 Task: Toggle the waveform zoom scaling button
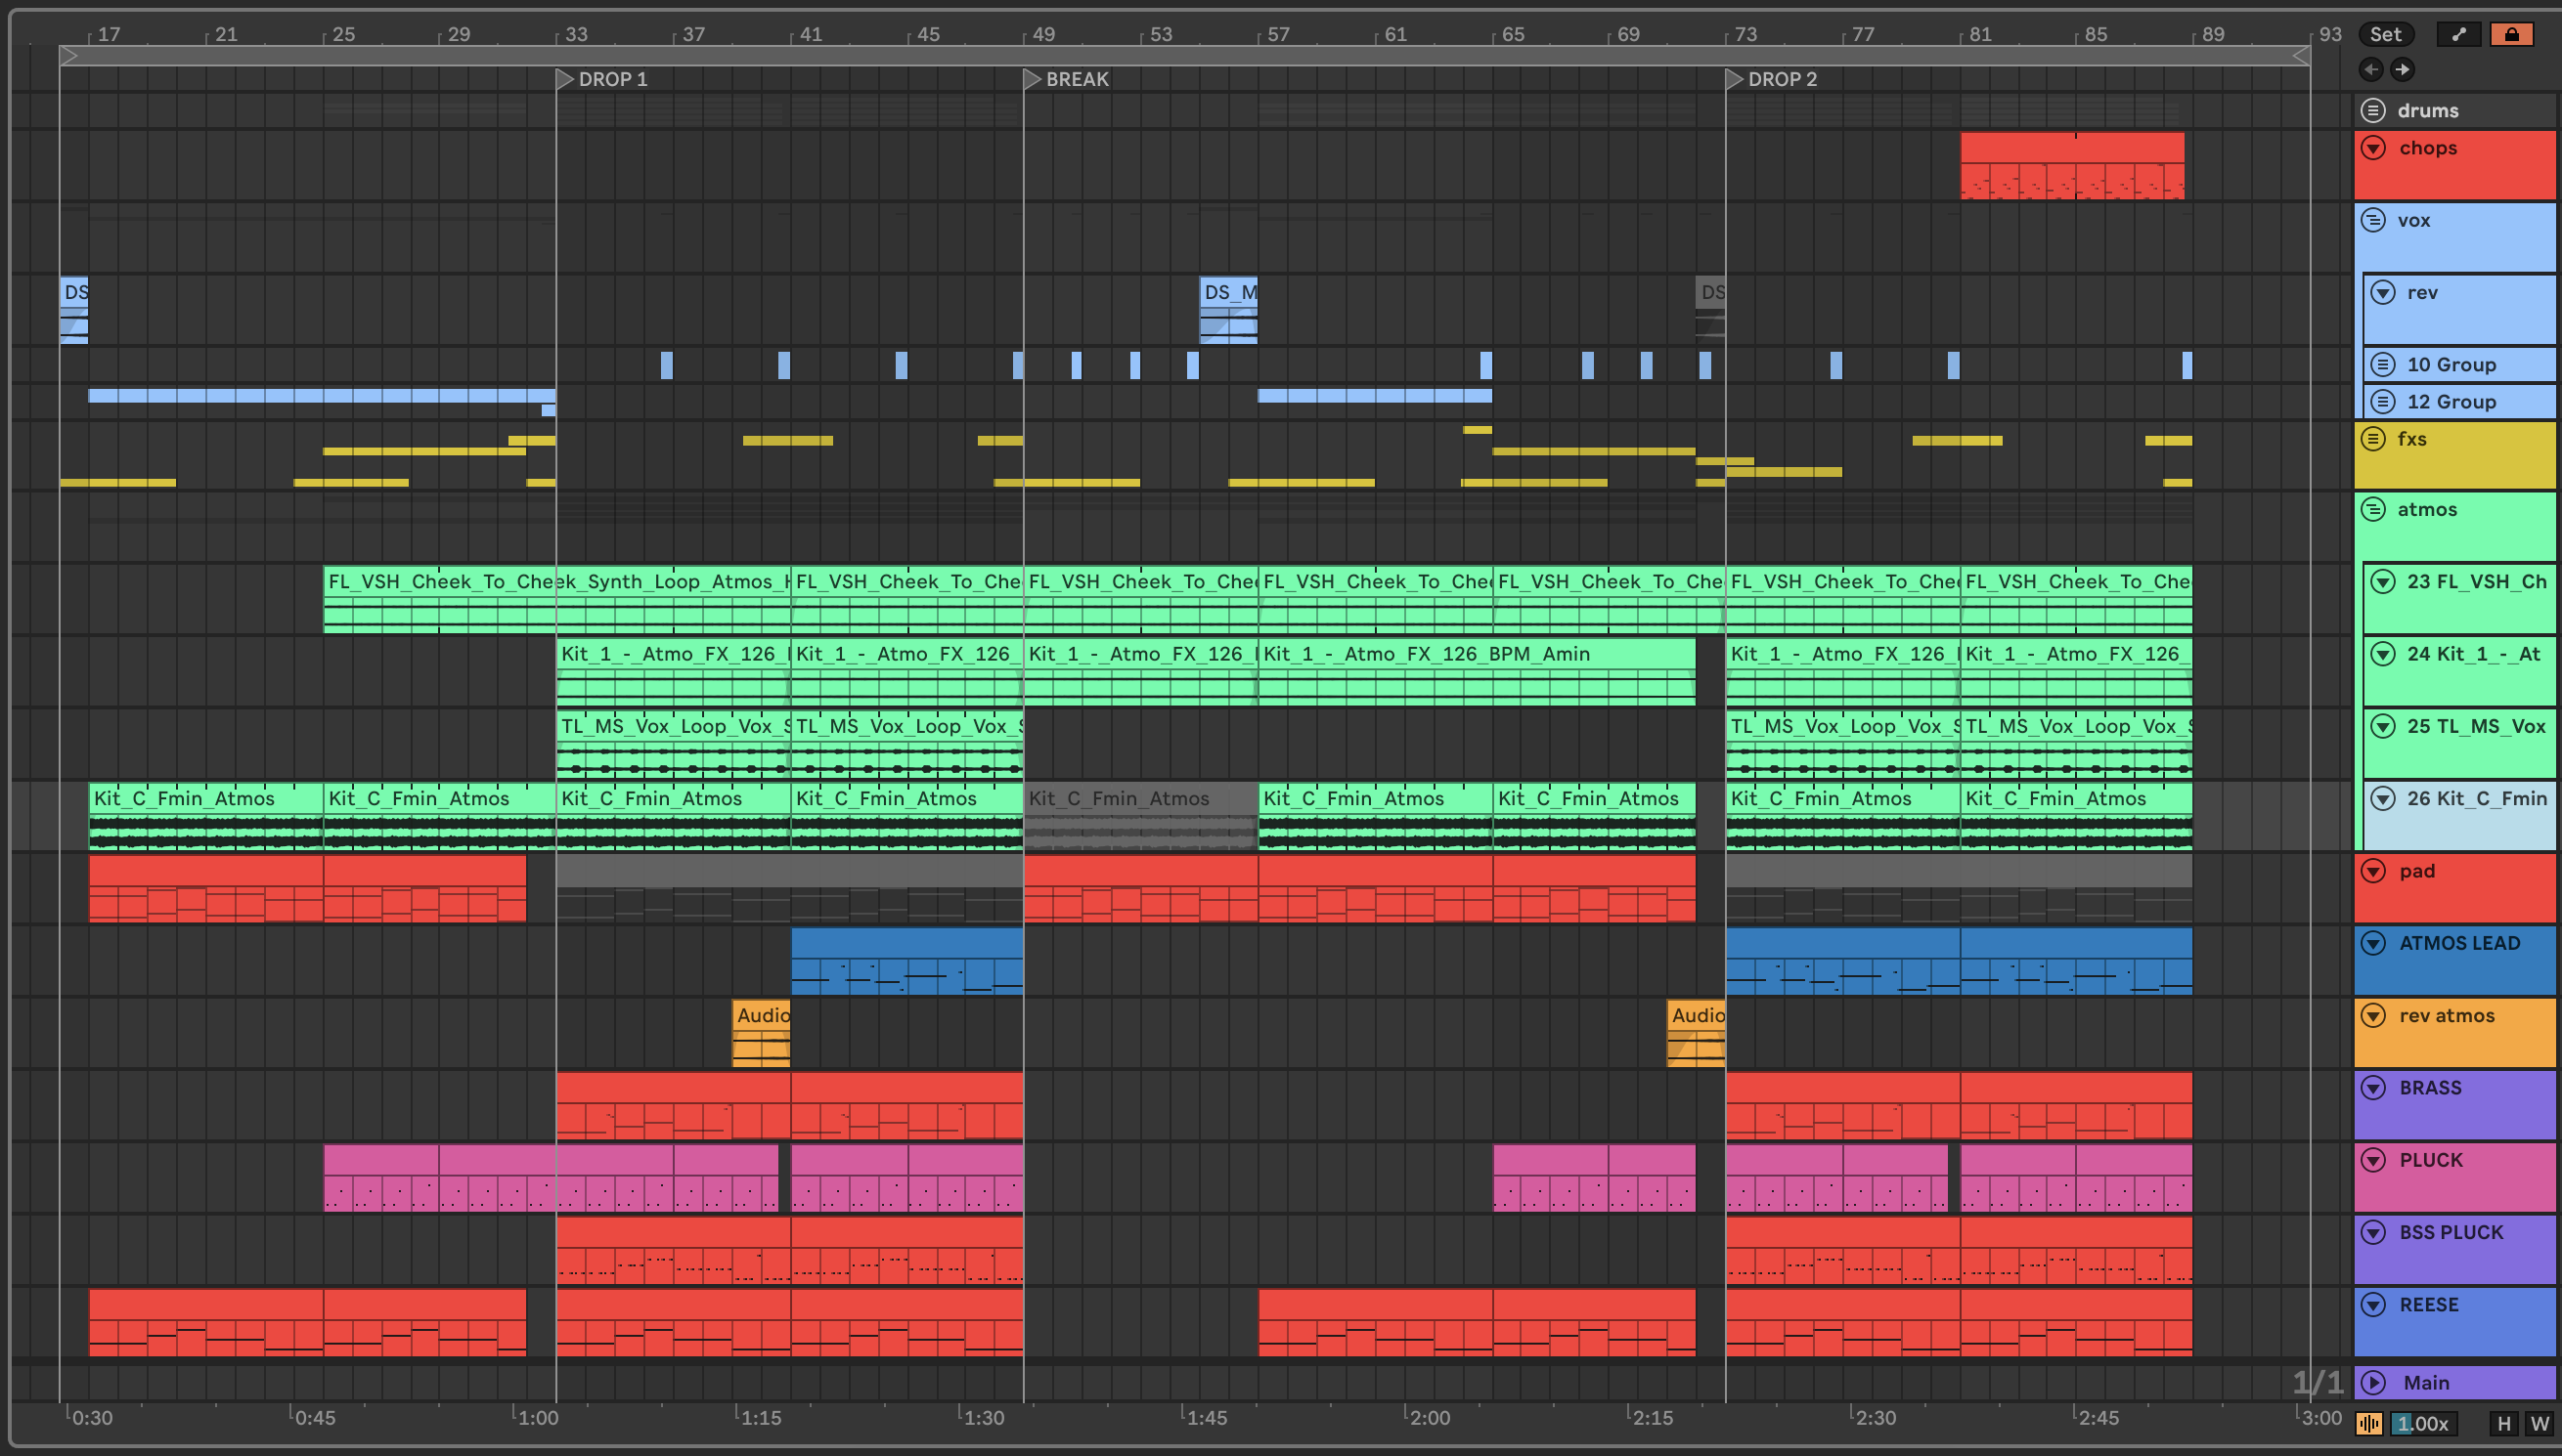[x=2369, y=1423]
